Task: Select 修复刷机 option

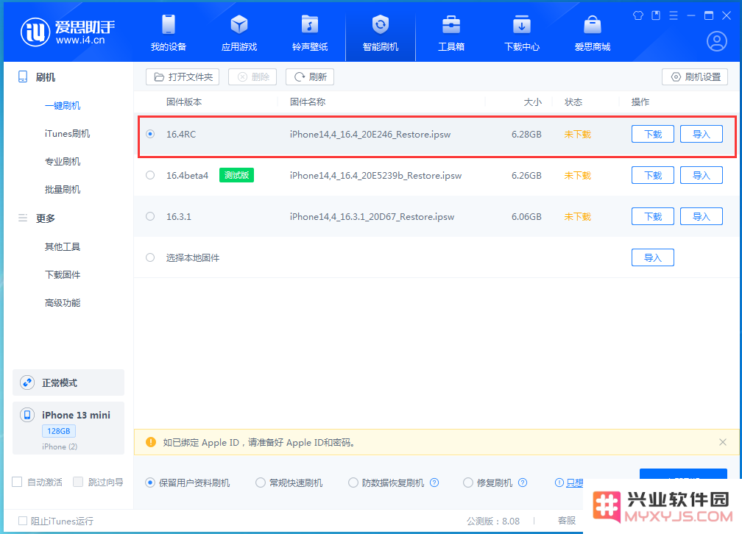Action: click(x=468, y=483)
